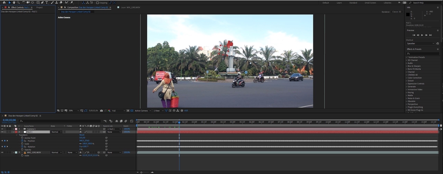The image size is (443, 174).
Task: Open the magnification 50% dropdown
Action: [x=74, y=110]
